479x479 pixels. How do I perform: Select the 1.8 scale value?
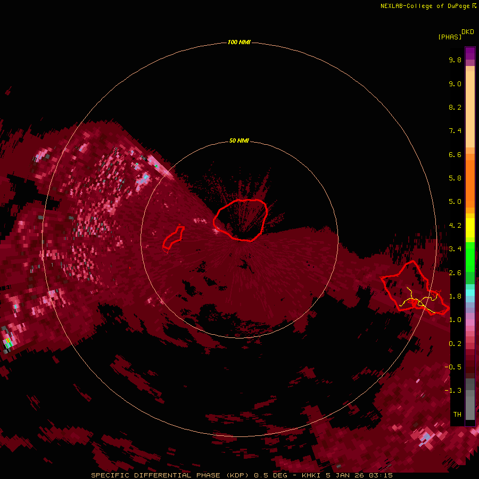point(455,296)
